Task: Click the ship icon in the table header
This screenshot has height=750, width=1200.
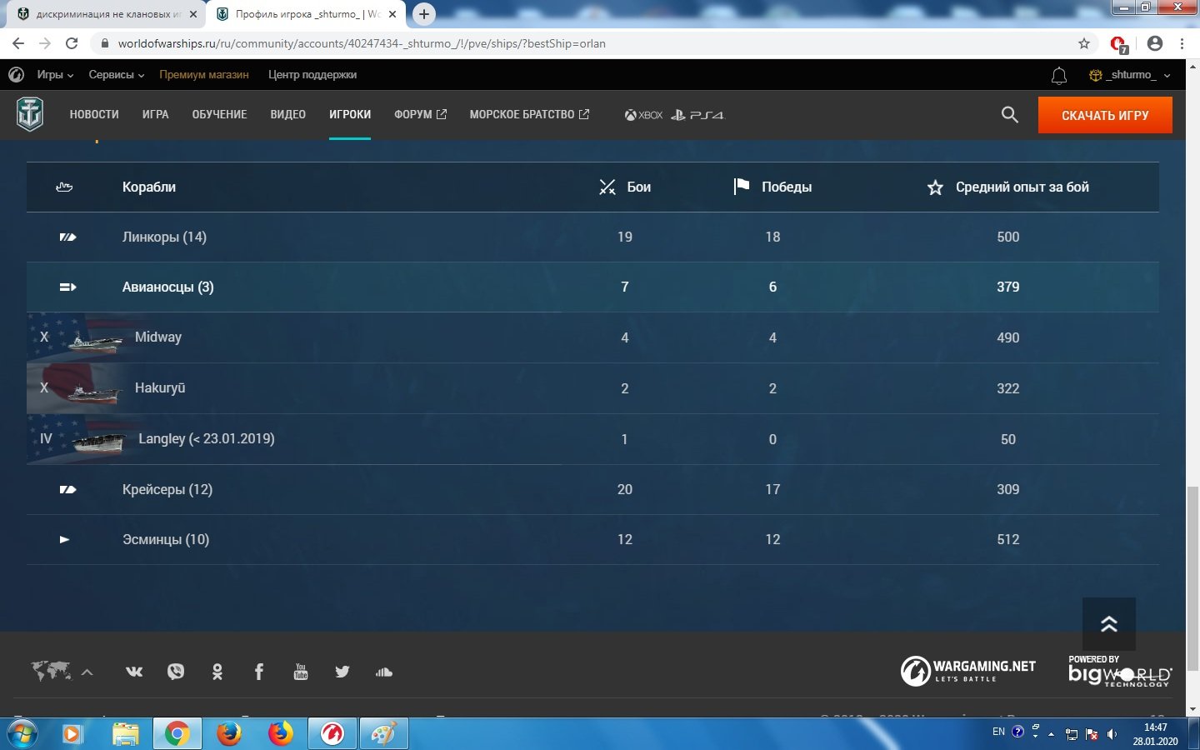Action: click(x=64, y=187)
